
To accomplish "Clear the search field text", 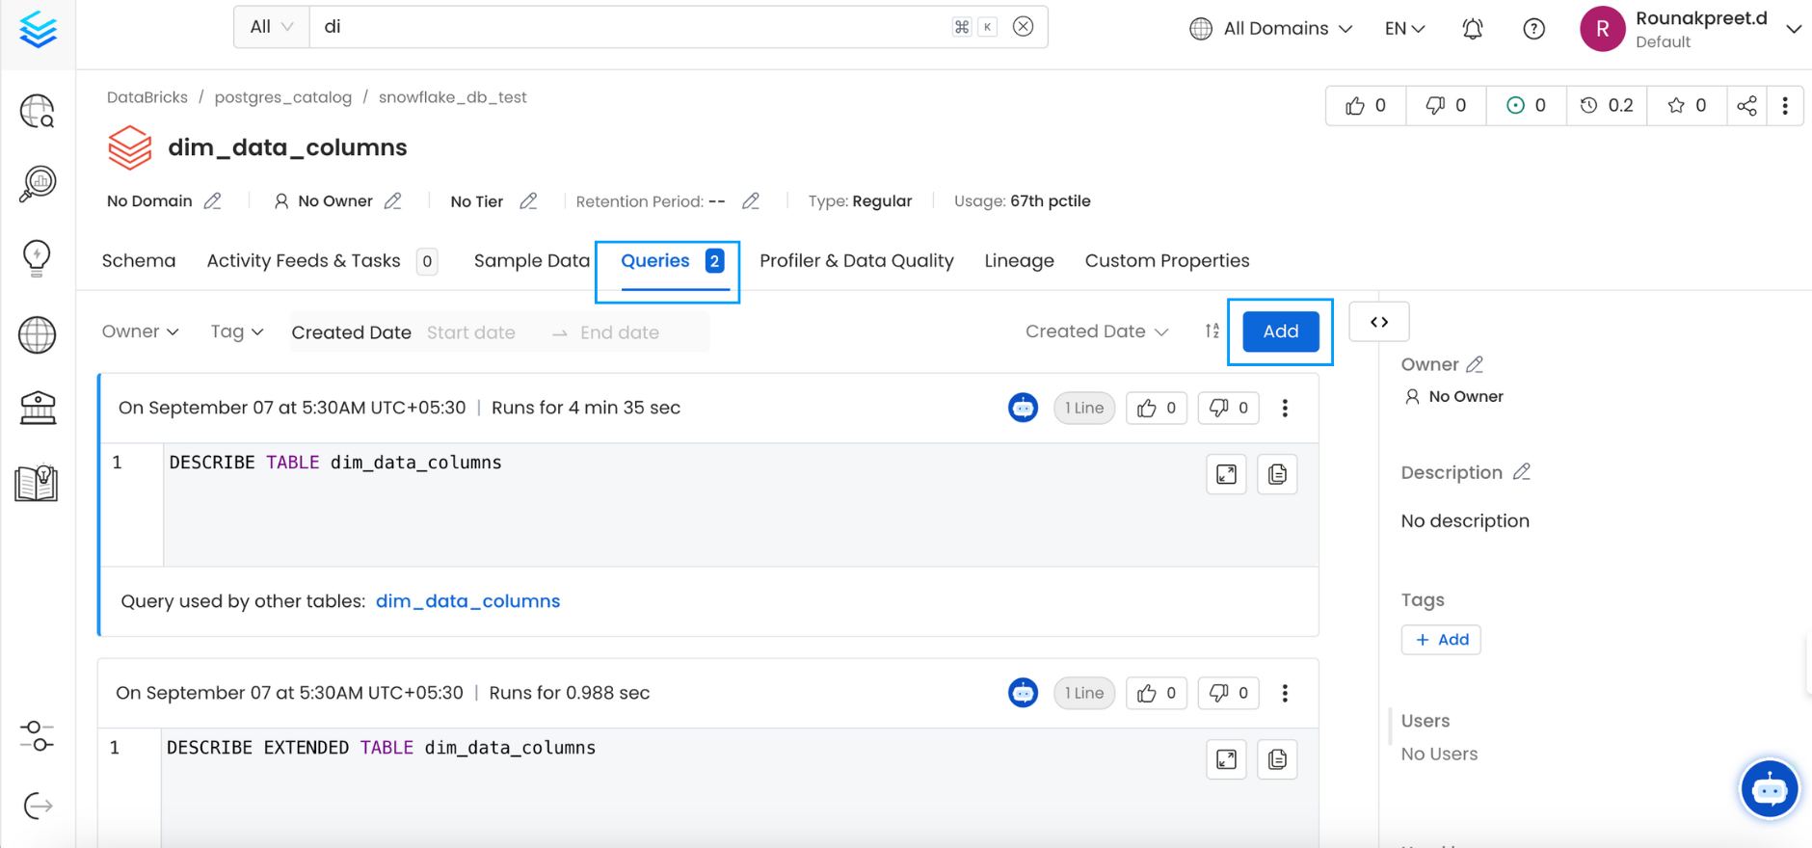I will [x=1024, y=27].
